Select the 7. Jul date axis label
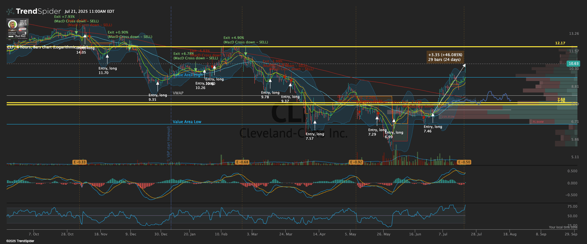The width and height of the screenshot is (587, 244). pyautogui.click(x=443, y=234)
